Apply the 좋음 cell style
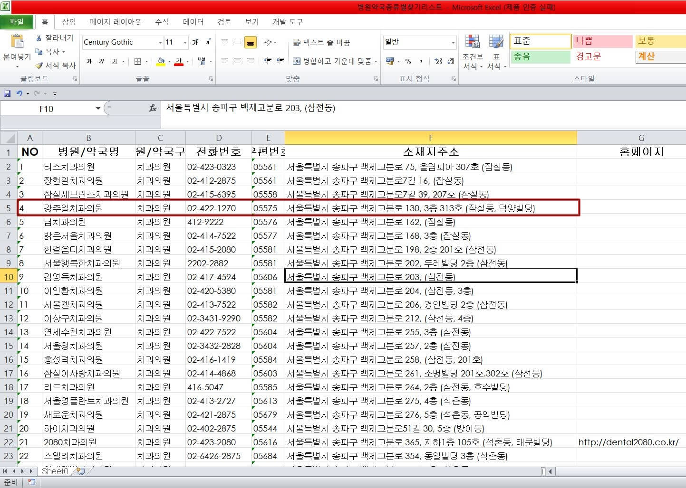 click(x=540, y=57)
